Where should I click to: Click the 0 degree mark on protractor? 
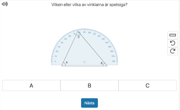click(x=55, y=61)
